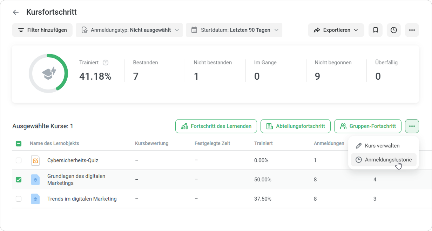The width and height of the screenshot is (432, 231).
Task: Click the Cybersicherheits-Quiz quiz icon
Action: pyautogui.click(x=35, y=160)
